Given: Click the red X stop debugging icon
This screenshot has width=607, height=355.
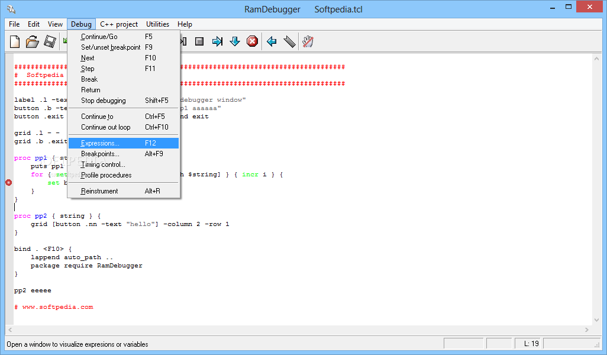Looking at the screenshot, I should tap(253, 41).
